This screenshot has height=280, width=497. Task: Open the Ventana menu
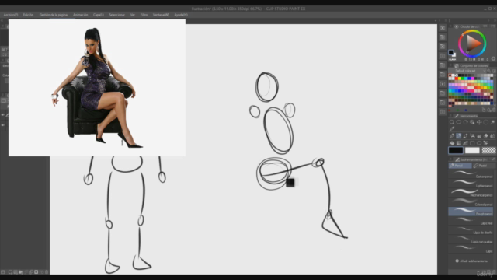161,15
